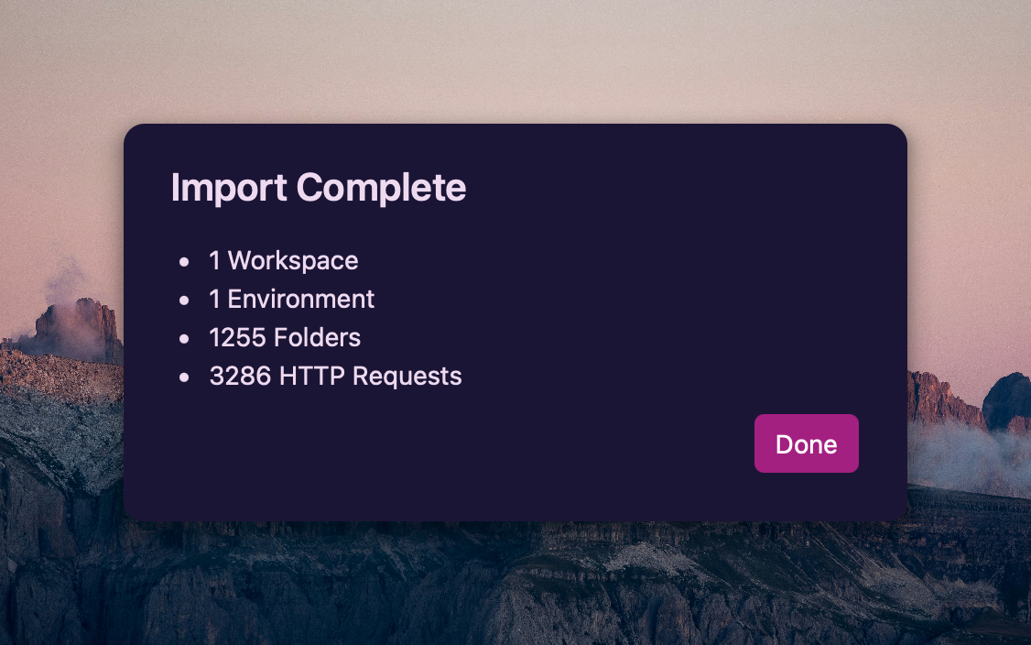
Task: Click the 1 Workspace list entry
Action: point(284,260)
